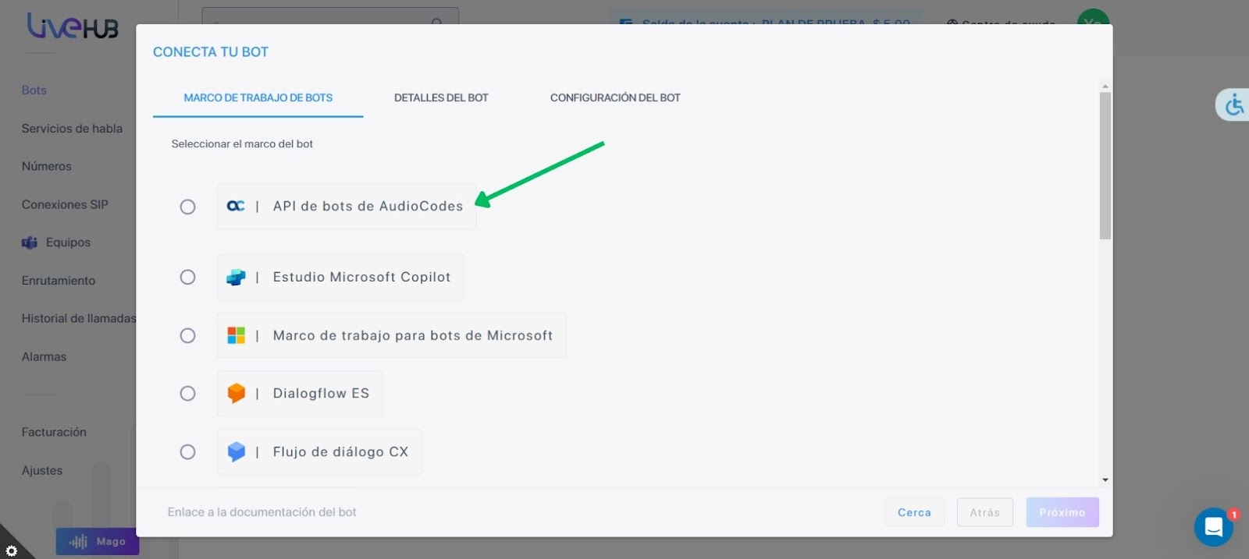Open Conexiones SIP in sidebar
This screenshot has height=559, width=1249.
pos(65,204)
